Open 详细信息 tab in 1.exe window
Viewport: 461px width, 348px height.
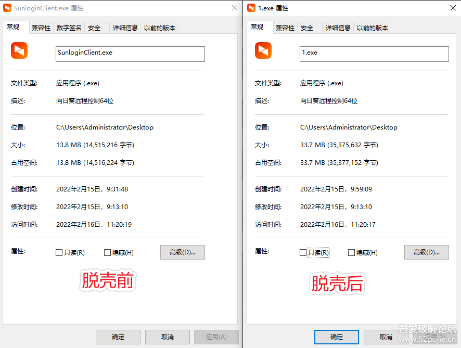(x=338, y=28)
